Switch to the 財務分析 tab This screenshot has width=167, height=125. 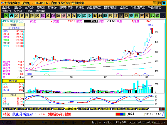[83, 109]
